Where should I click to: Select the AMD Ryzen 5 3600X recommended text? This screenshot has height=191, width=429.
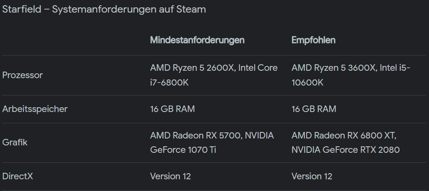[334, 68]
